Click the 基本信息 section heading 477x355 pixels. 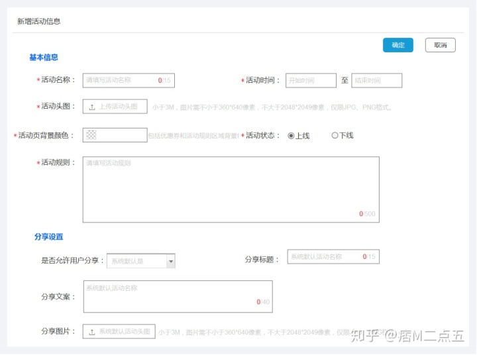point(44,57)
